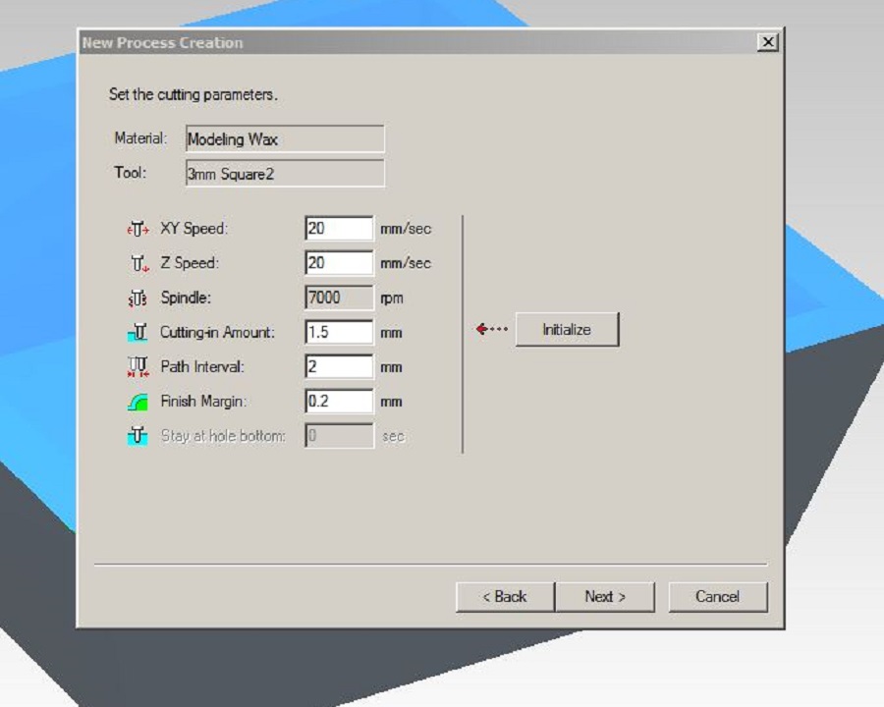Click the Path Interval icon
The image size is (884, 707).
pyautogui.click(x=138, y=366)
